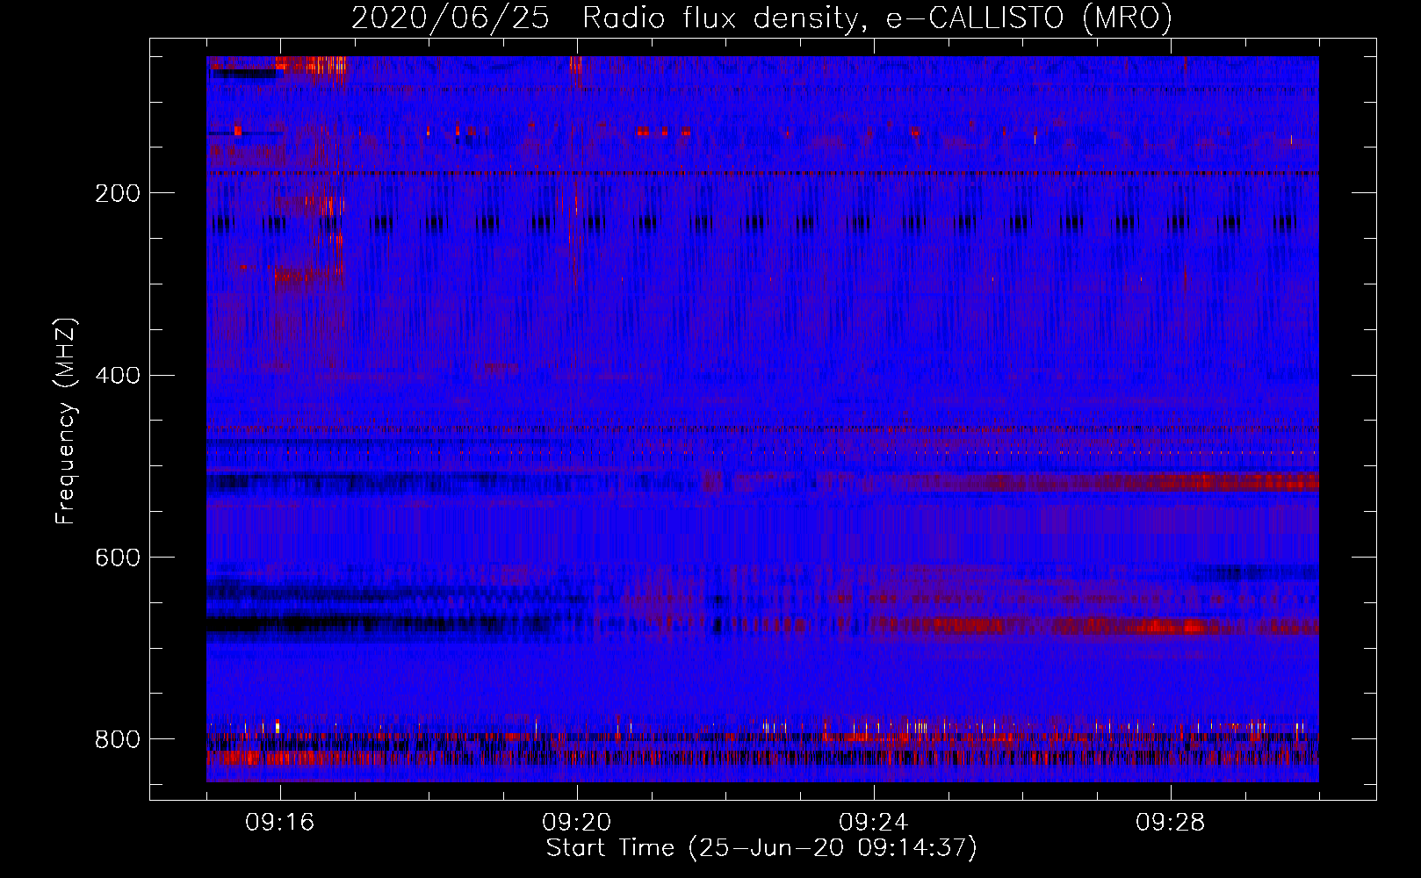This screenshot has width=1421, height=878.
Task: Click the "Frequency (MHZ)" y-axis label
Action: tap(65, 421)
